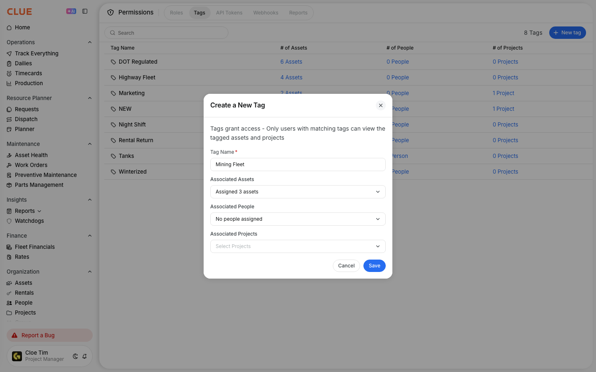
Task: Save the new tag
Action: click(375, 266)
